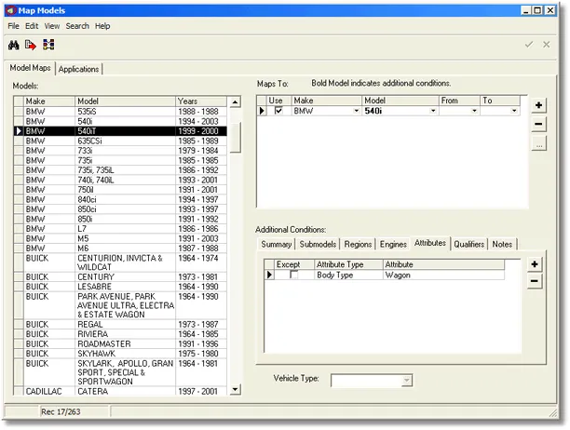Click the Body Type attribute type cell
This screenshot has height=430, width=570.
coord(348,275)
